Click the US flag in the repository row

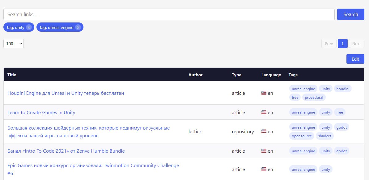click(x=264, y=131)
